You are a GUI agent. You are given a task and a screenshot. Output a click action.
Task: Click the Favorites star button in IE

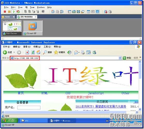59,52
